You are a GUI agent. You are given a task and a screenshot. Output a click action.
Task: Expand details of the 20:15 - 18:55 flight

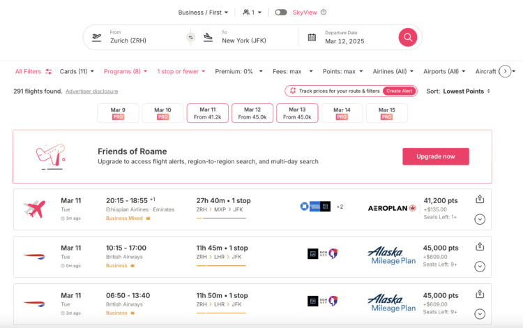click(x=480, y=219)
